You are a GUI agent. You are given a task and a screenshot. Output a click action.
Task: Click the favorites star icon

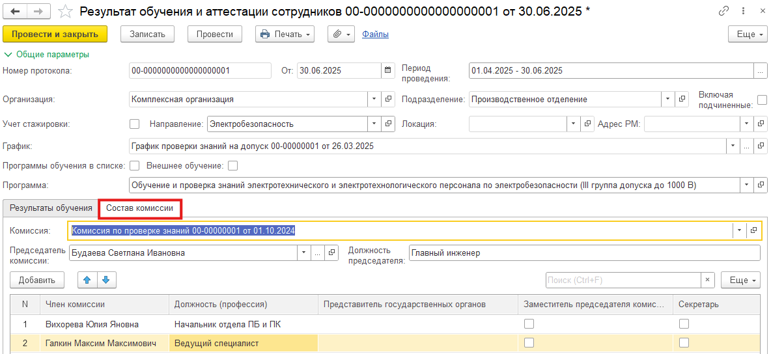[x=65, y=12]
